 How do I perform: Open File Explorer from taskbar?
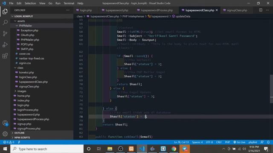tap(110, 149)
